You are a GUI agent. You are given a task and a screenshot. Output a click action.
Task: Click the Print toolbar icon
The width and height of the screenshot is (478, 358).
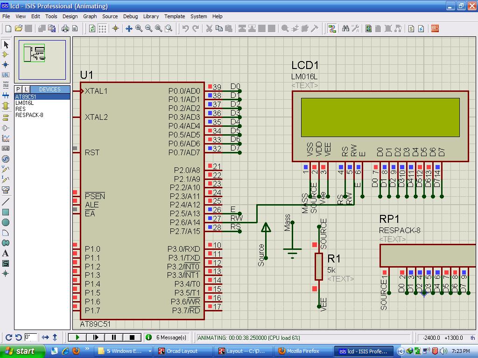pos(65,28)
